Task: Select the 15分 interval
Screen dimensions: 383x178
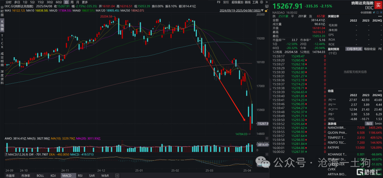Action: click(40, 2)
